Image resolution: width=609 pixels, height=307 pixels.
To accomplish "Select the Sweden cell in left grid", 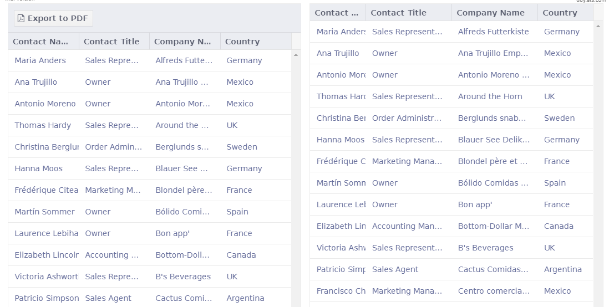I will click(x=241, y=147).
